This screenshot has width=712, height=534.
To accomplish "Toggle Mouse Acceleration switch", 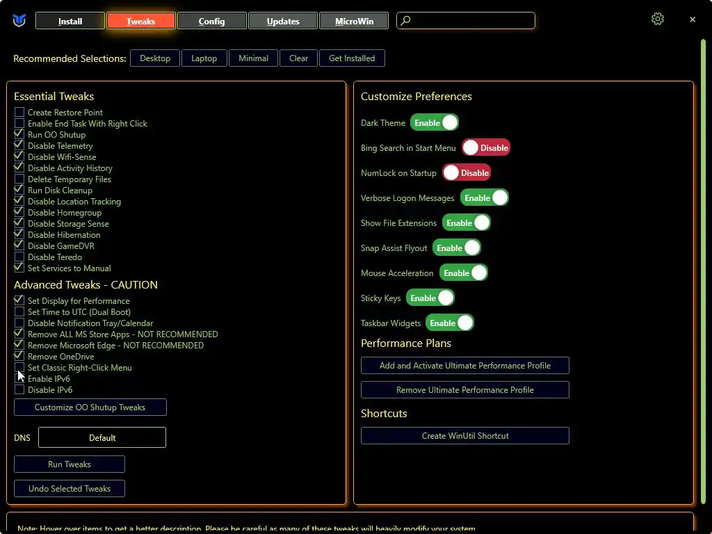I will tap(463, 273).
